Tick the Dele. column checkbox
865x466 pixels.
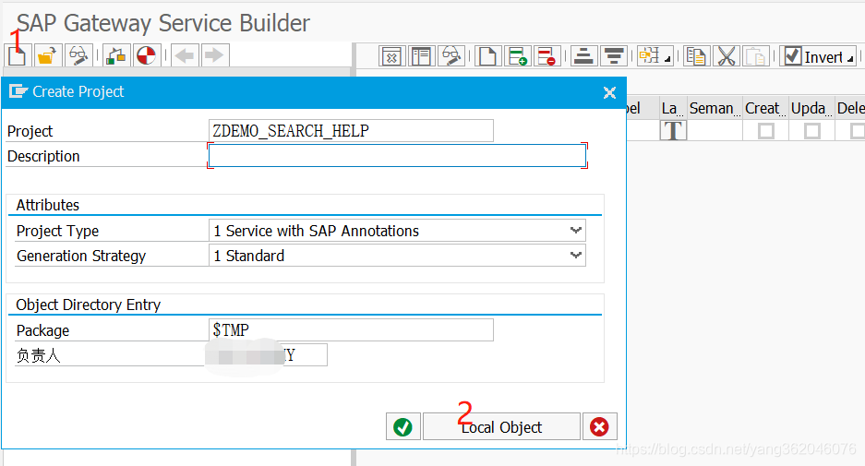858,131
